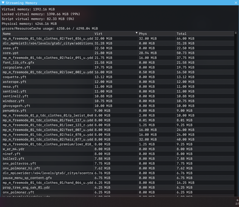This screenshot has height=207, width=239.
Task: Select the sentinel.yft row
Action: click(118, 92)
